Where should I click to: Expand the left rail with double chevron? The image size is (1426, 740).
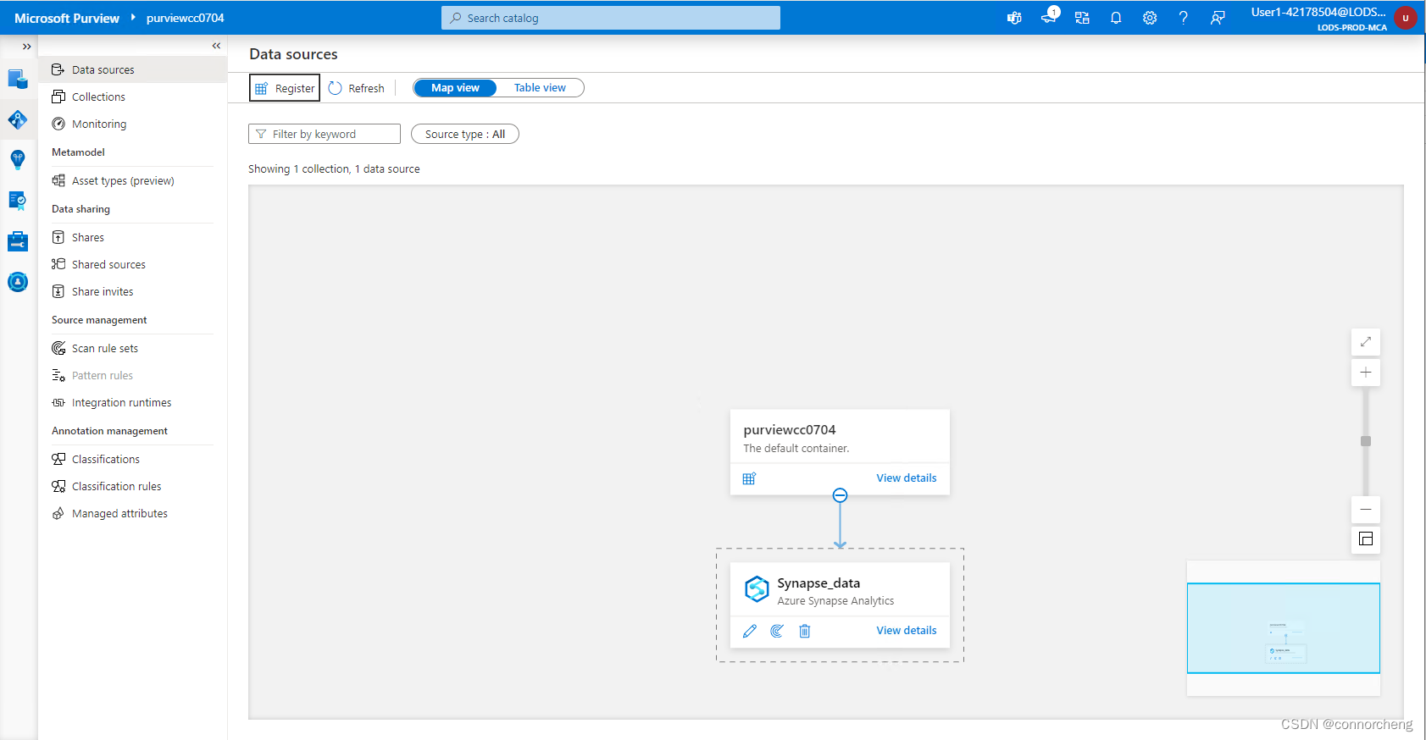[x=26, y=47]
